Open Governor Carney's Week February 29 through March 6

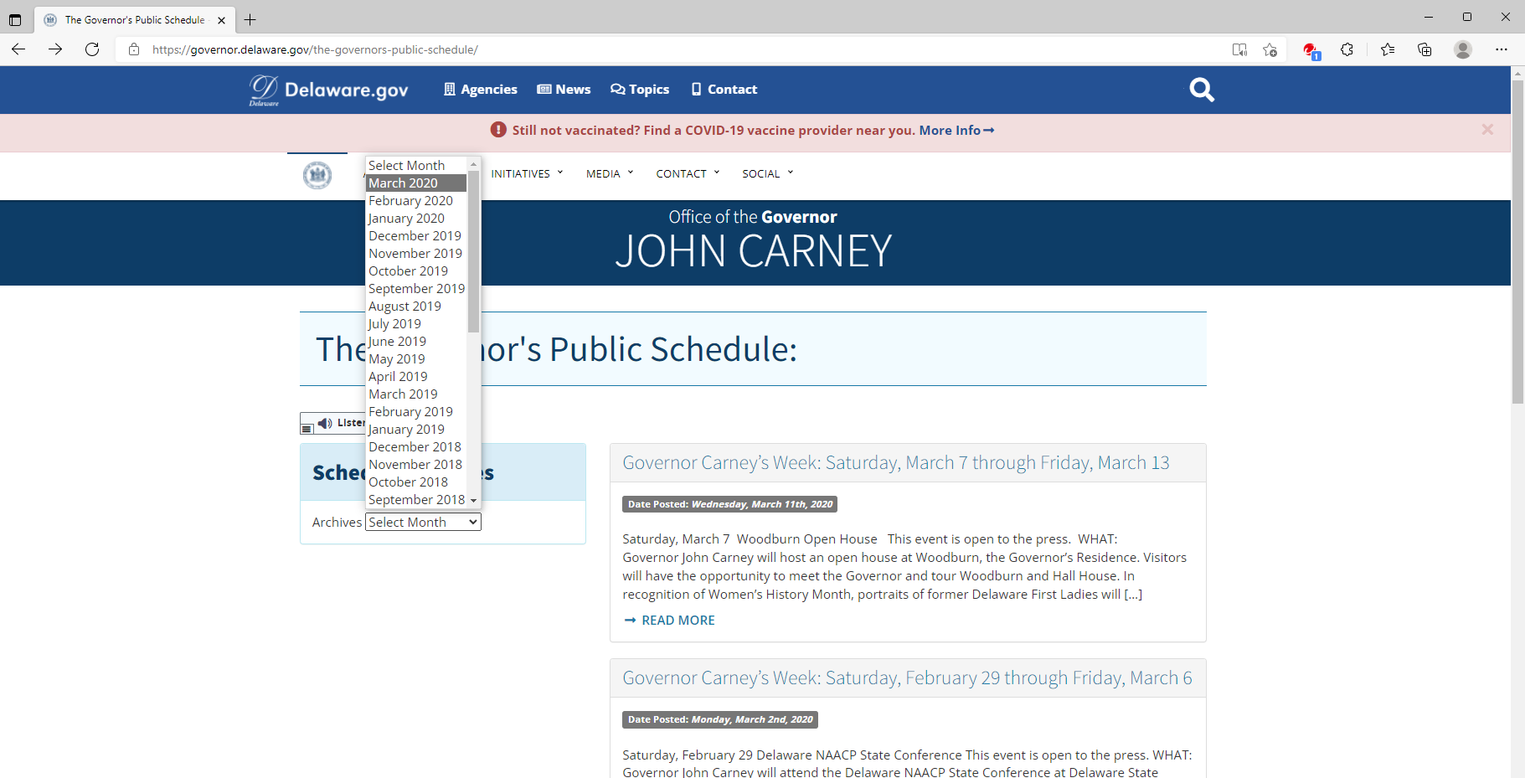click(x=907, y=678)
